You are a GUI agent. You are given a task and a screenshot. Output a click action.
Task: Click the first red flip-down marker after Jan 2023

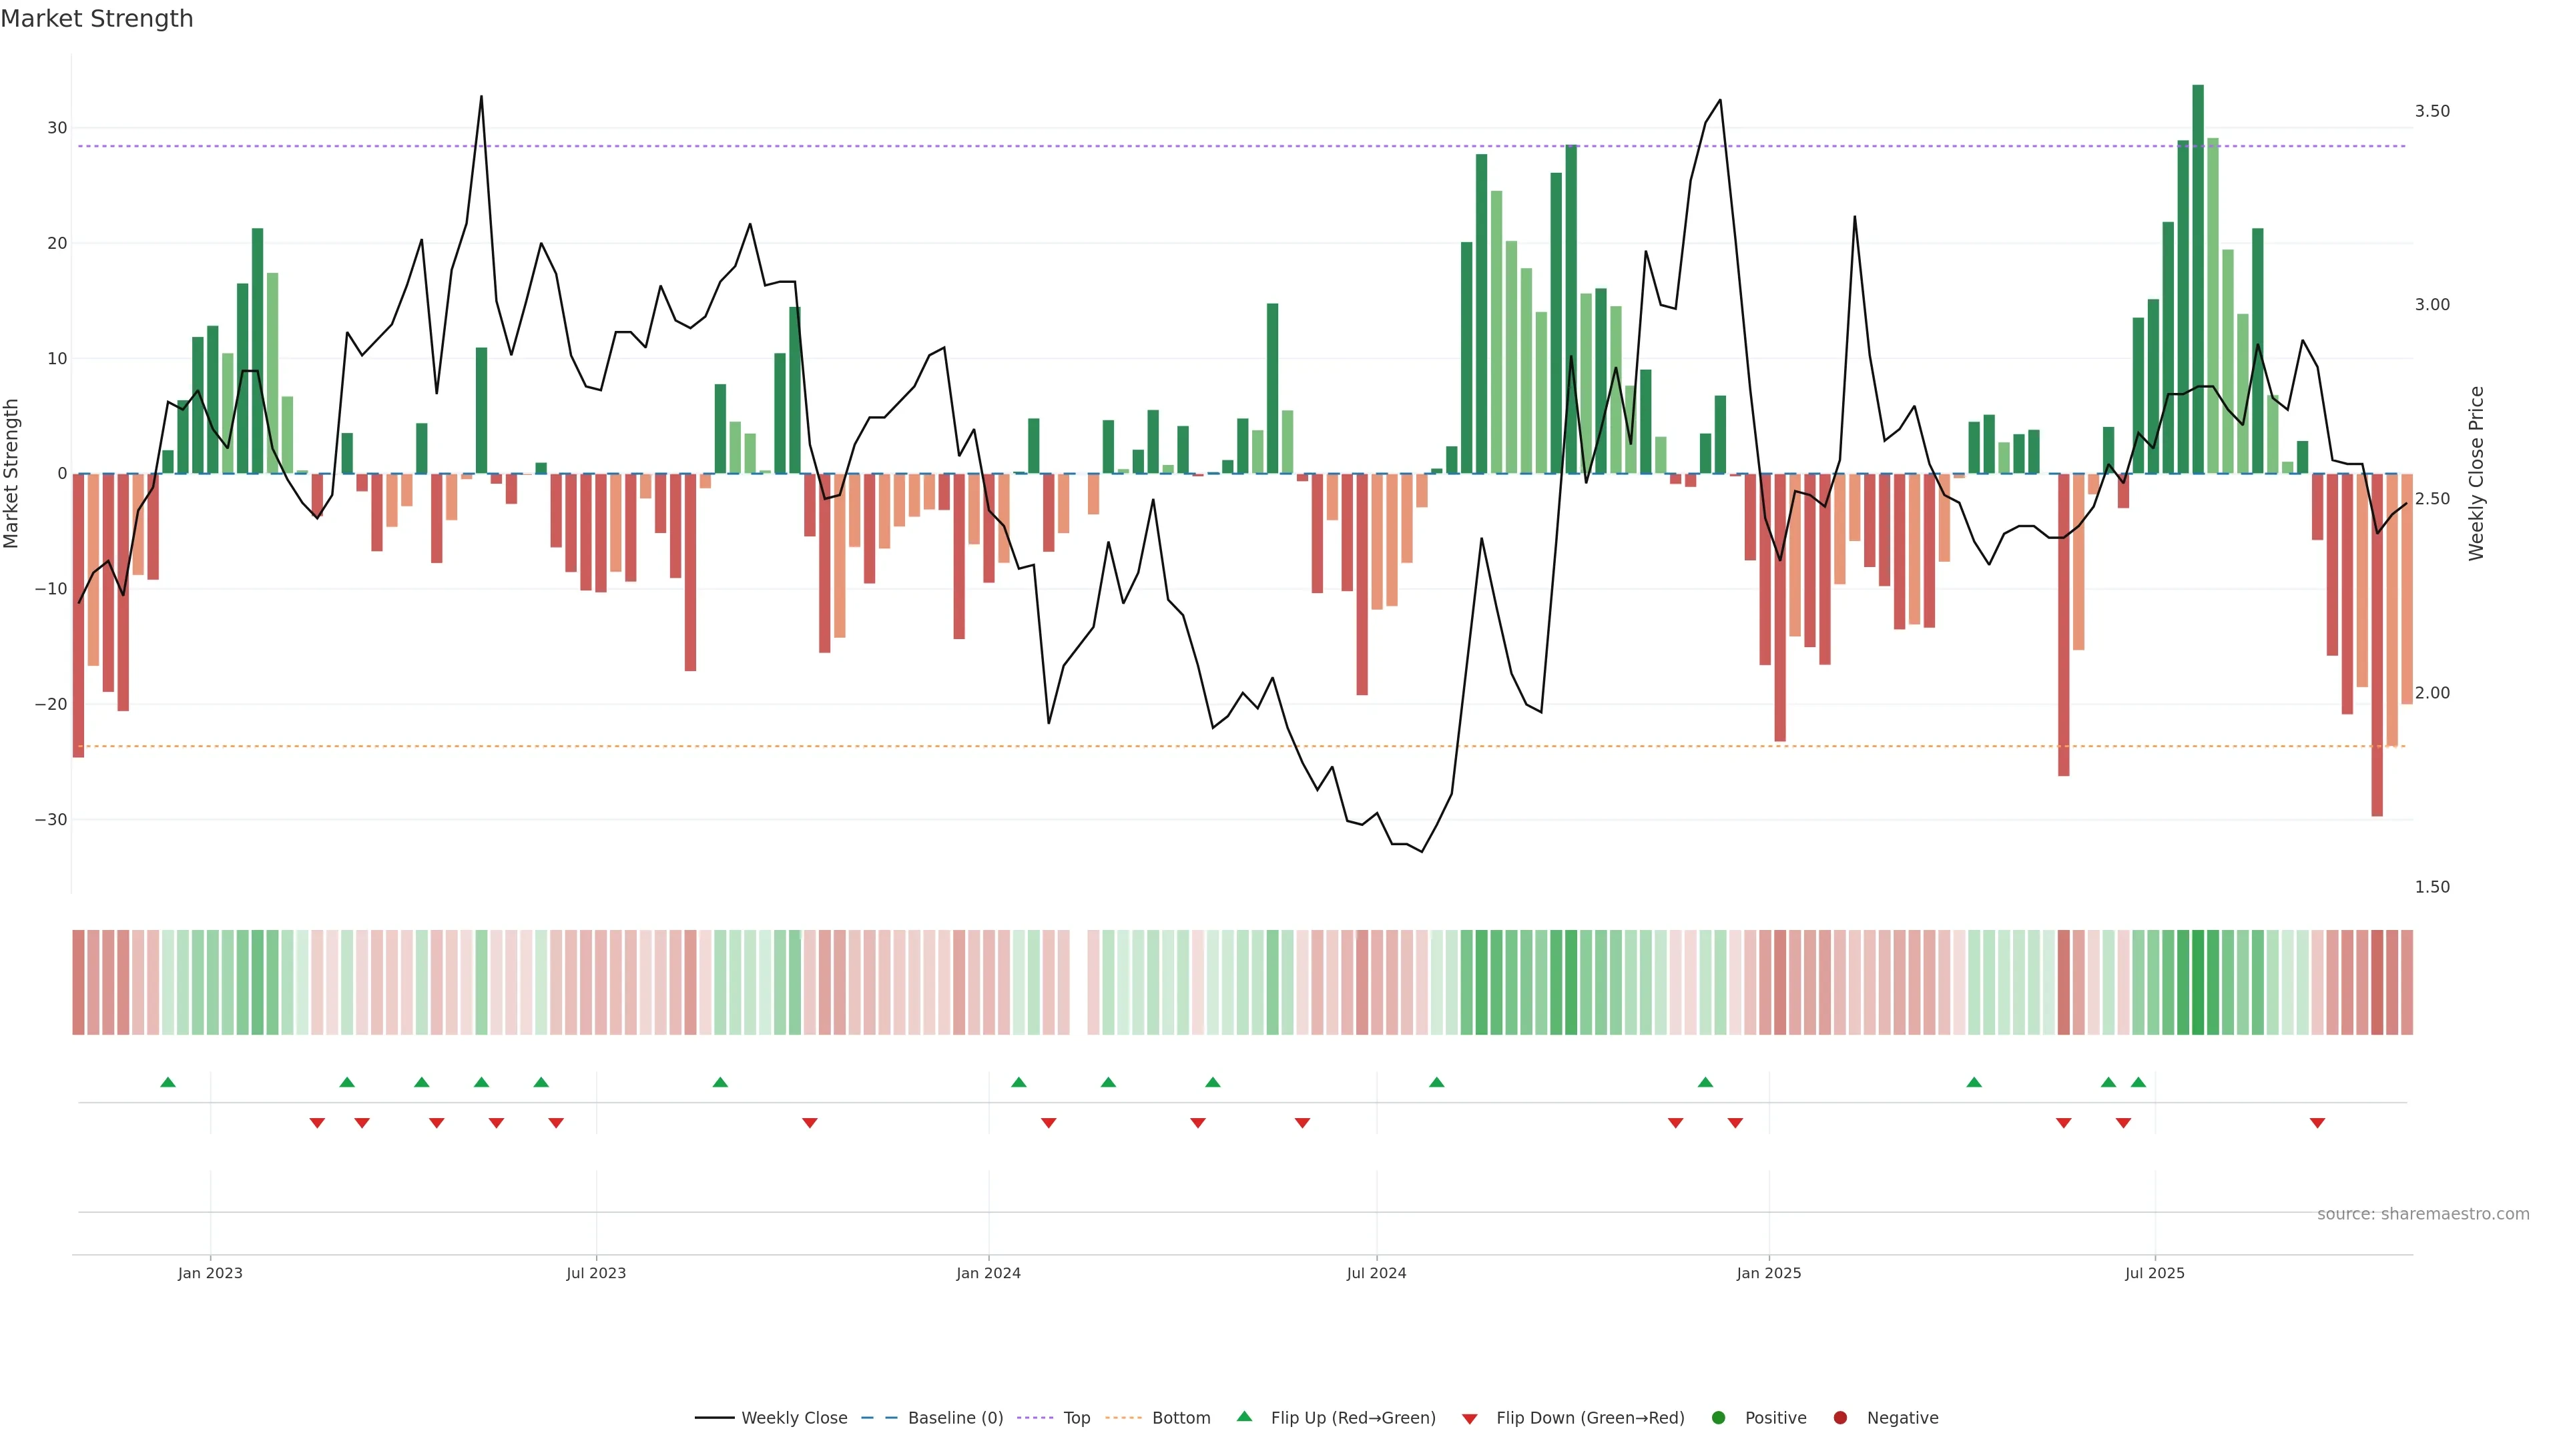coord(318,1123)
